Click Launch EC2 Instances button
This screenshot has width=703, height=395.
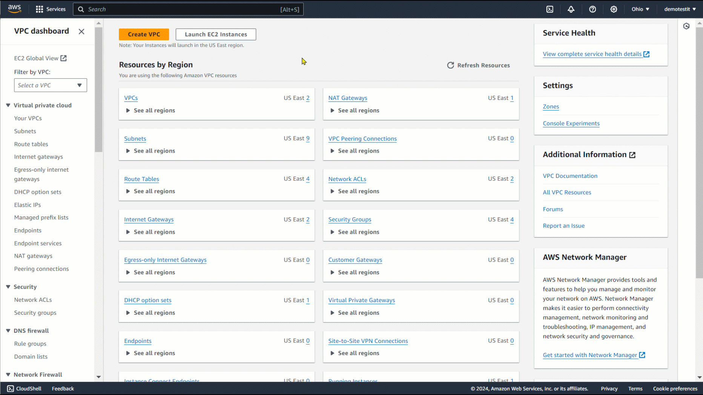(x=216, y=34)
